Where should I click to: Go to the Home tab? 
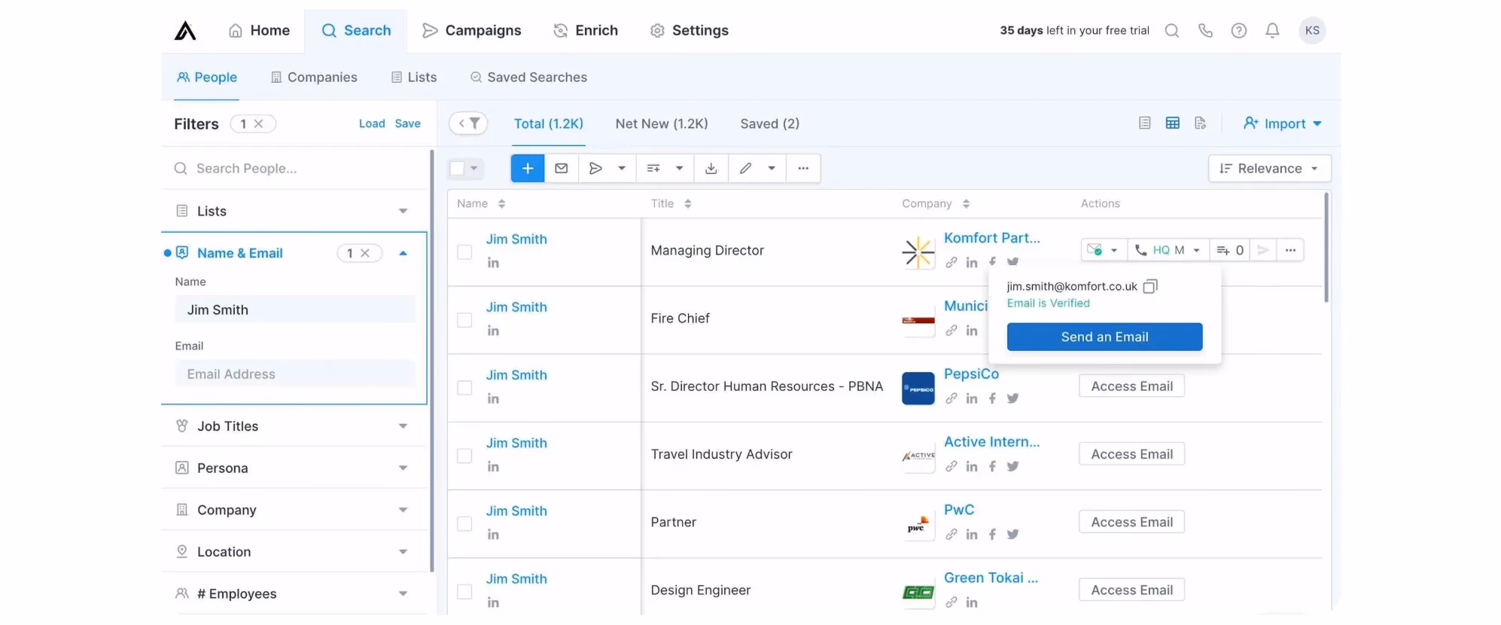(x=259, y=30)
